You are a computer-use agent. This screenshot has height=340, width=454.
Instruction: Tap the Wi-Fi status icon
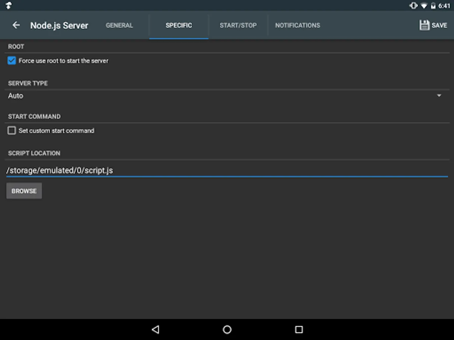(424, 6)
